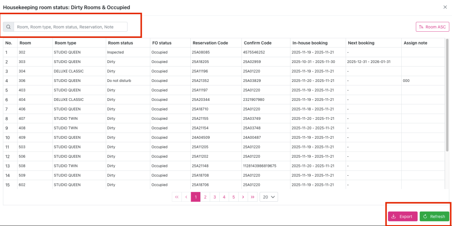Image resolution: width=452 pixels, height=226 pixels.
Task: Jump to first page of results
Action: [x=177, y=197]
